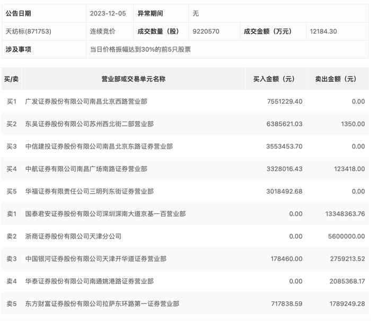
Task: Click the 买2 rank label
Action: point(11,124)
